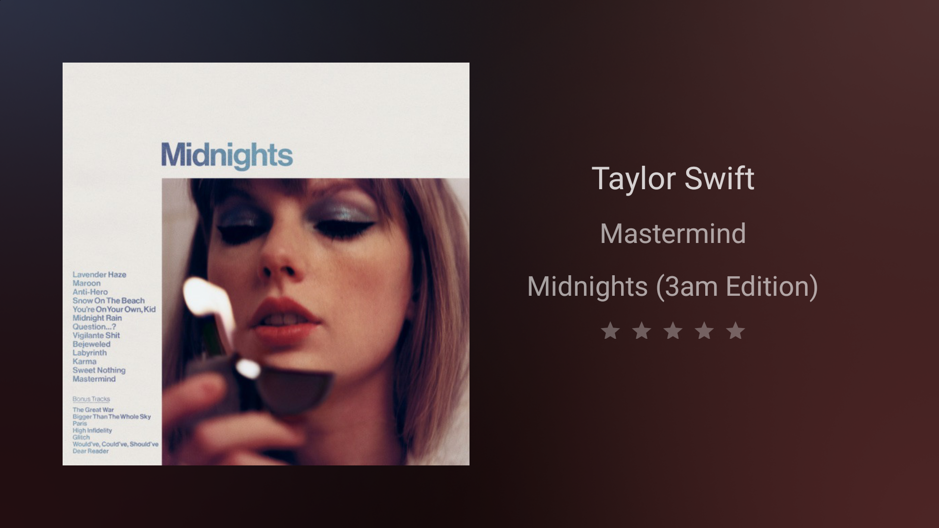Open Midnights (3am Edition) album label
939x528 pixels.
[x=673, y=286]
